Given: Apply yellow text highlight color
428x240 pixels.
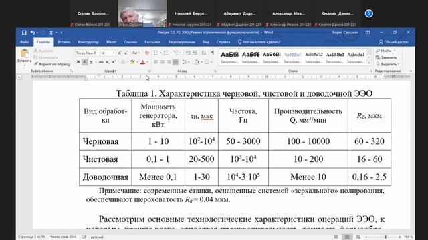Looking at the screenshot, I should pos(132,62).
